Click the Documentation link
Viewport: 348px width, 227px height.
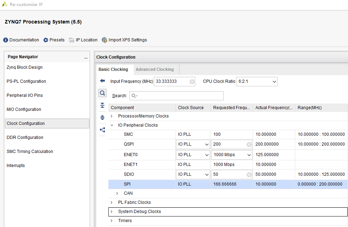click(x=24, y=40)
